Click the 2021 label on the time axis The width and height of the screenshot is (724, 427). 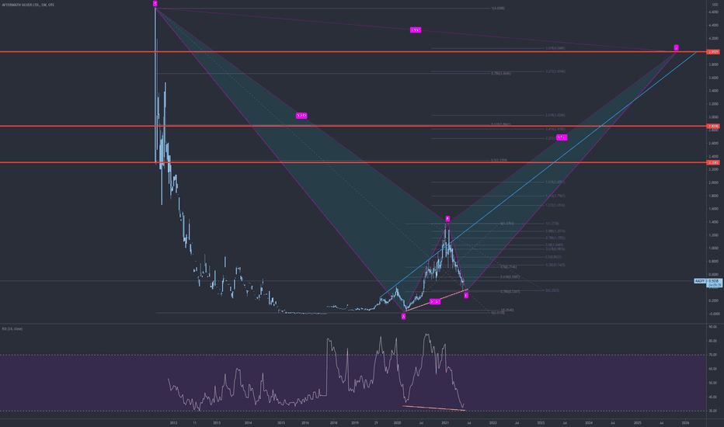coord(445,423)
